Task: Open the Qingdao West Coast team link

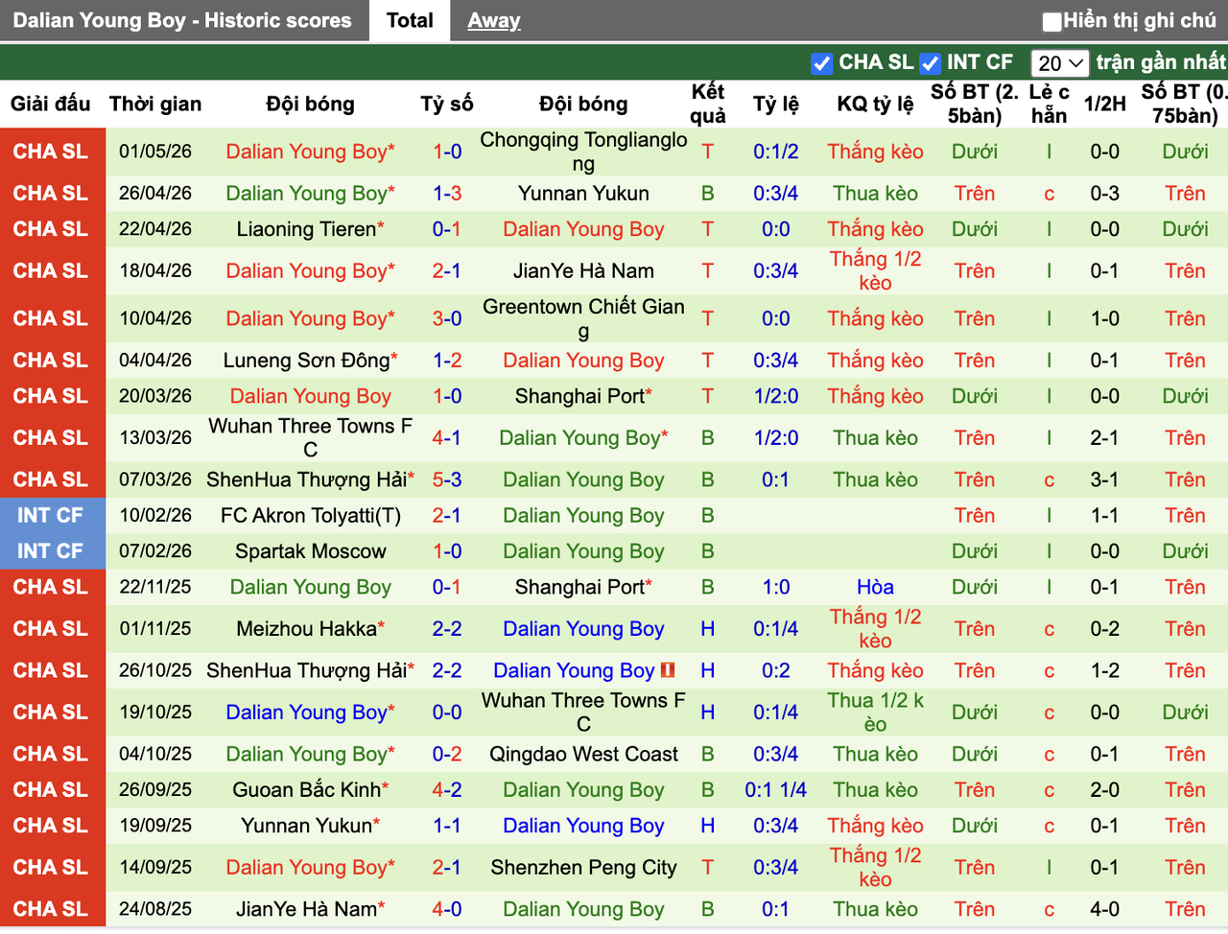Action: (583, 754)
